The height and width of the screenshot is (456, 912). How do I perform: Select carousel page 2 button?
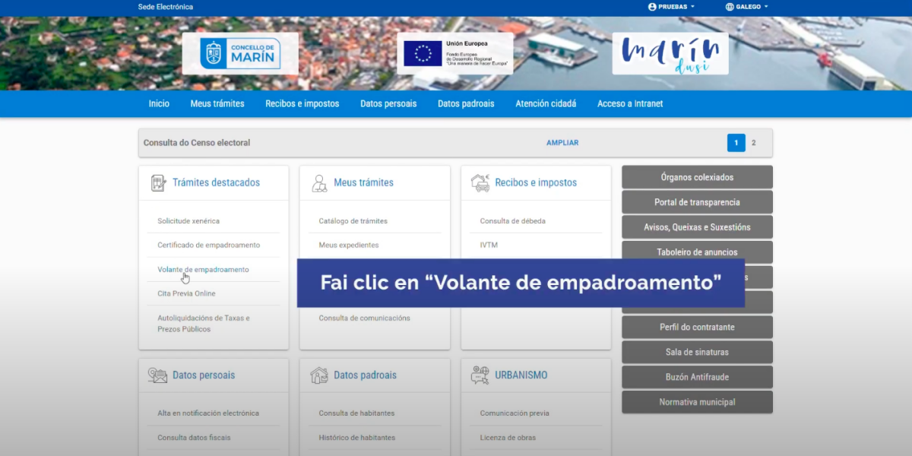pyautogui.click(x=754, y=143)
